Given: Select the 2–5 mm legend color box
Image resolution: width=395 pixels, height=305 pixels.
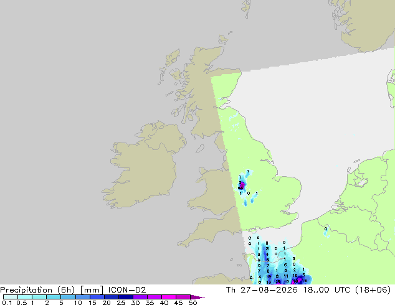Looking at the screenshot, I should [x=54, y=297].
